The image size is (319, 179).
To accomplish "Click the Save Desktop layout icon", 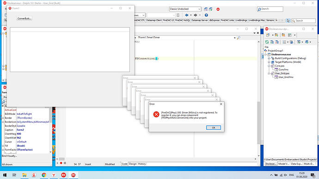I will coord(206,9).
